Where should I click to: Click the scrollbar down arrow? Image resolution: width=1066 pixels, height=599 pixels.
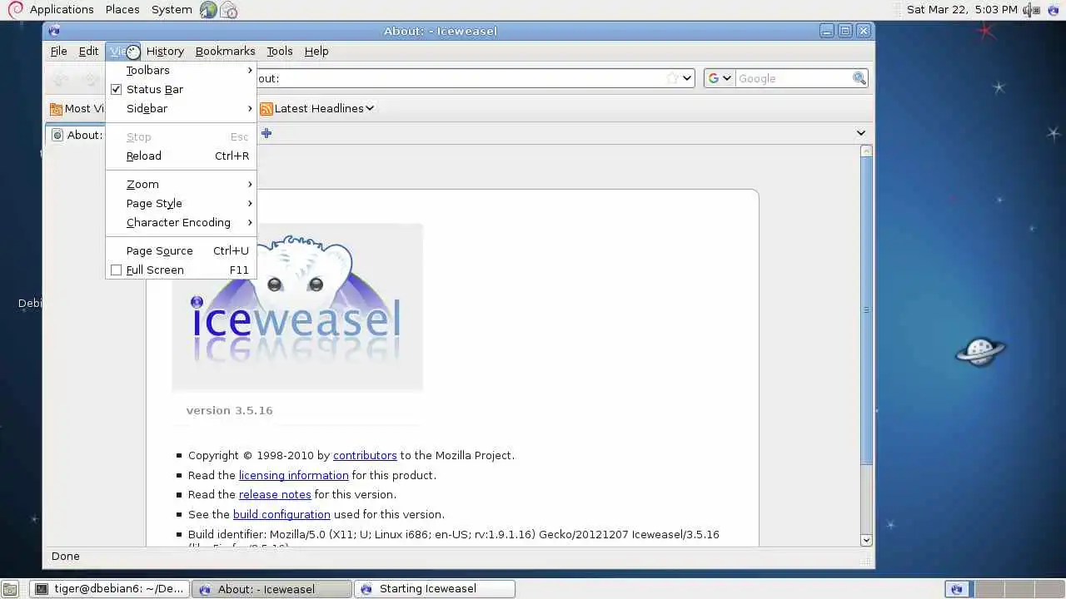coord(866,540)
